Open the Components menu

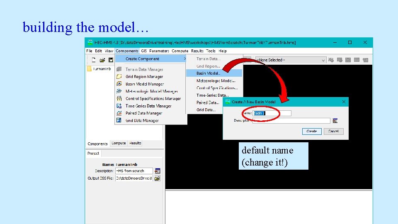tap(127, 51)
